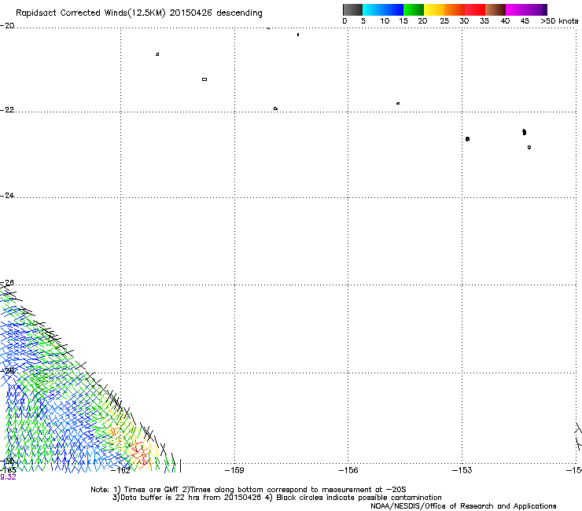Image resolution: width=582 pixels, height=511 pixels.
Task: Select the magenta 40–45 knots legend segment
Action: point(516,9)
